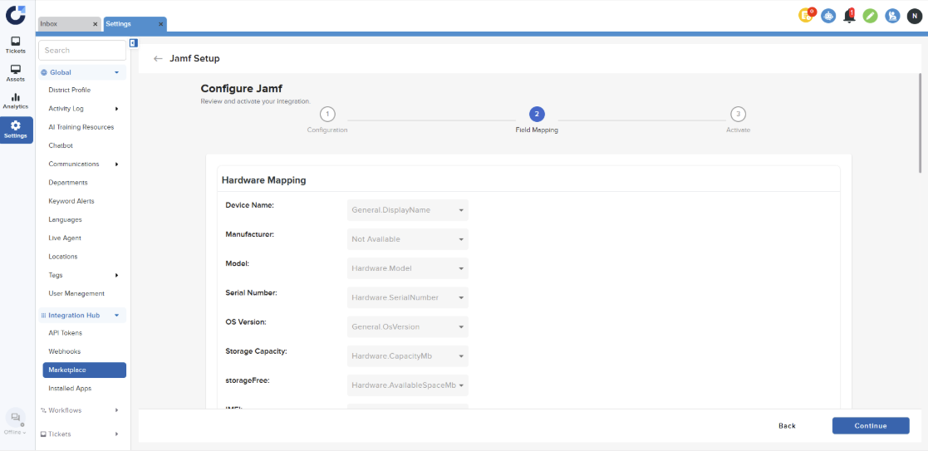Go to the Analytics section
928x451 pixels.
tap(16, 100)
